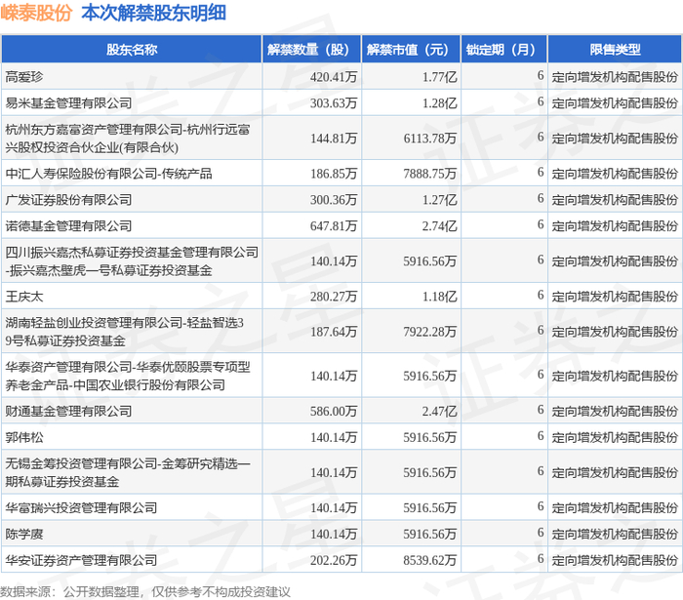Screen dimensions: 683x600
Task: Click the 420.41万 quantity value
Action: tap(334, 77)
